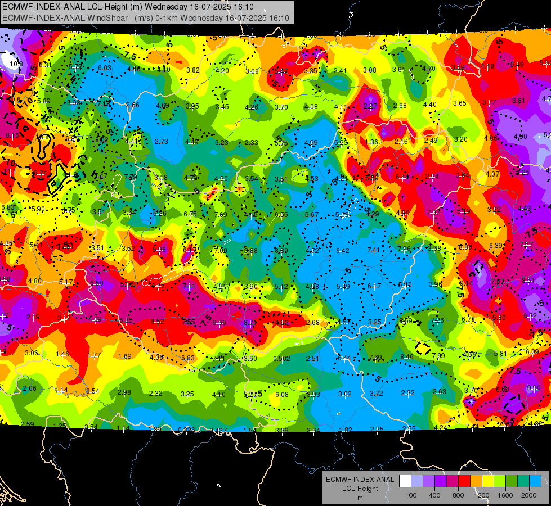
Task: Click the 8.71 wind shear value
Action: point(250,322)
